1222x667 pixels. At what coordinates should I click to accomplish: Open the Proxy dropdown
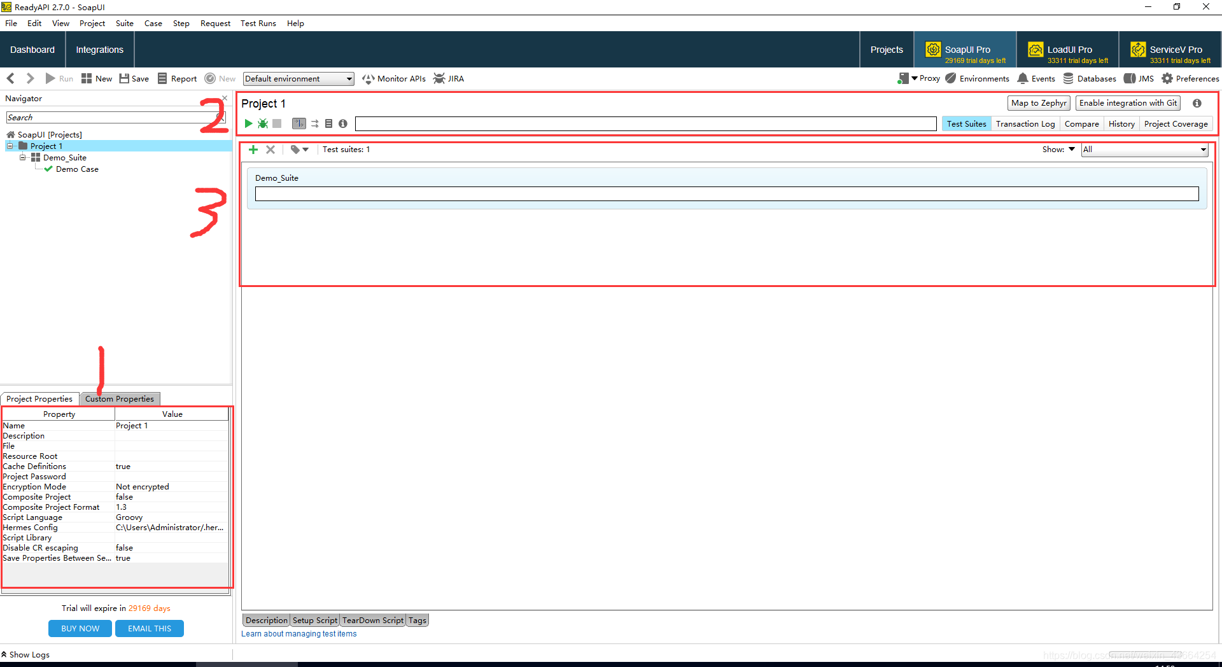coord(919,78)
